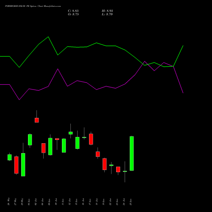Click the red candle above 19 Jun
The width and height of the screenshot is (212, 212).
tap(105, 164)
